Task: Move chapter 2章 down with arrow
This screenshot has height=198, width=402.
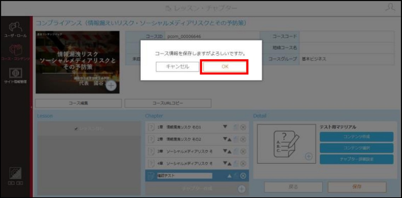Action: click(225, 139)
